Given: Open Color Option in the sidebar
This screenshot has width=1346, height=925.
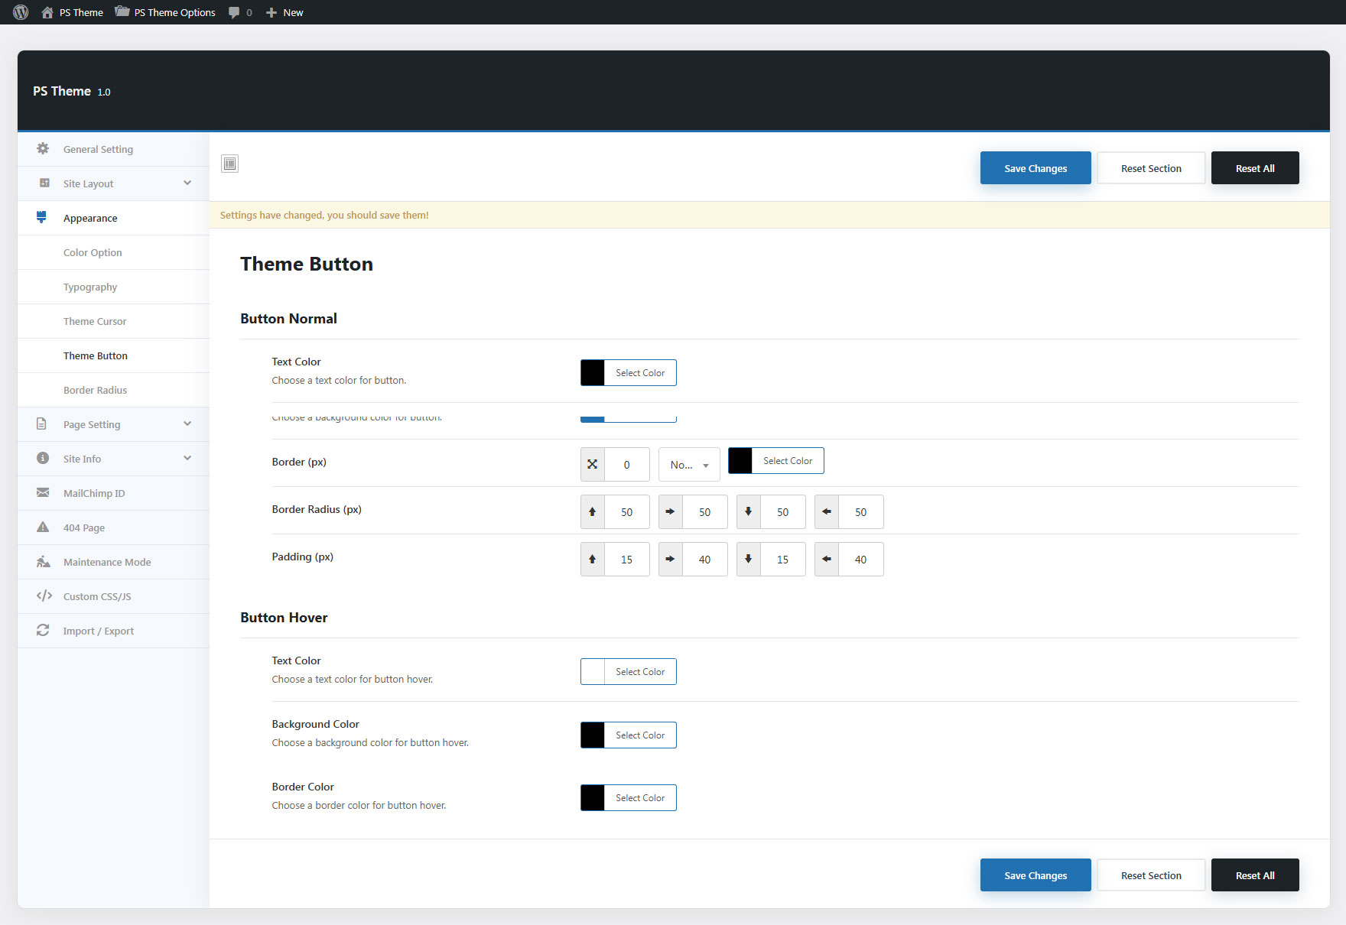Looking at the screenshot, I should (x=93, y=253).
